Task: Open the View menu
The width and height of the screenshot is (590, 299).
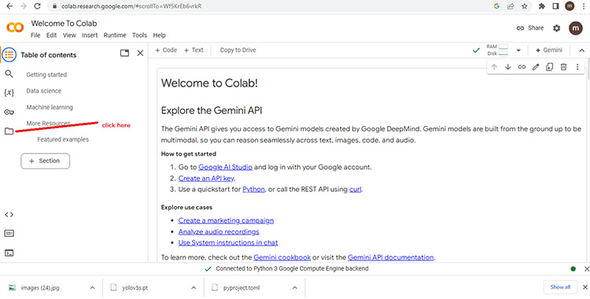Action: pyautogui.click(x=69, y=35)
